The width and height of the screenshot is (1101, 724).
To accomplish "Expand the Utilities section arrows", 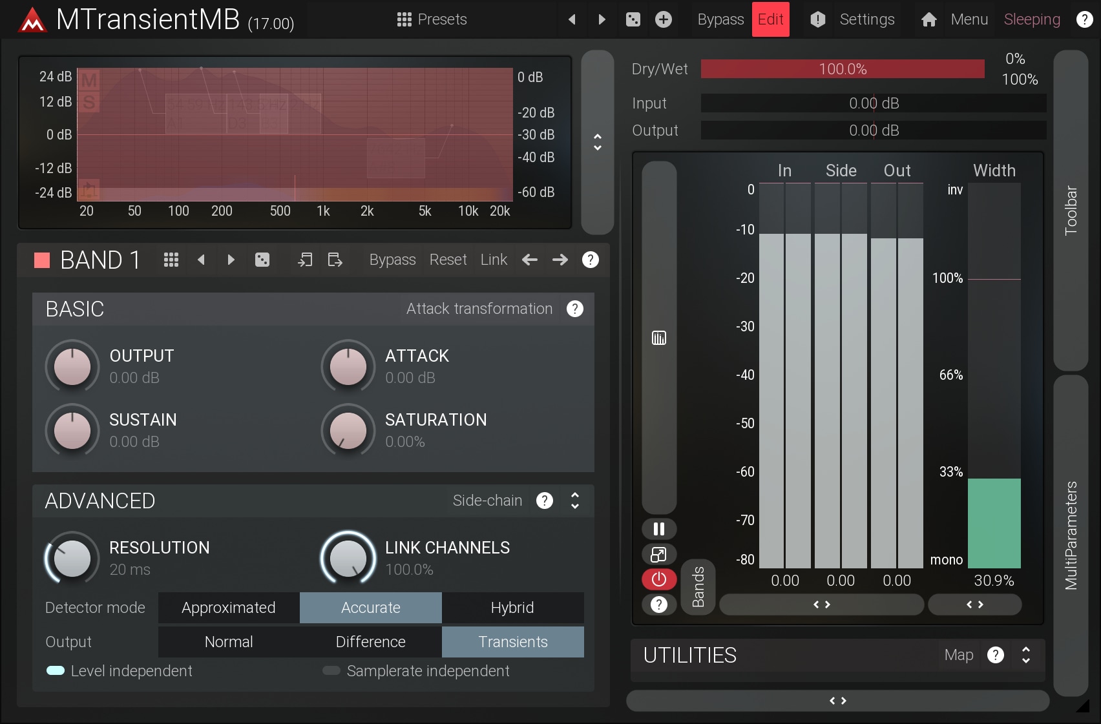I will 1025,655.
